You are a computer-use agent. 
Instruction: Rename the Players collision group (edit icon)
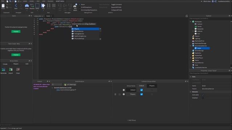[x=120, y=94]
